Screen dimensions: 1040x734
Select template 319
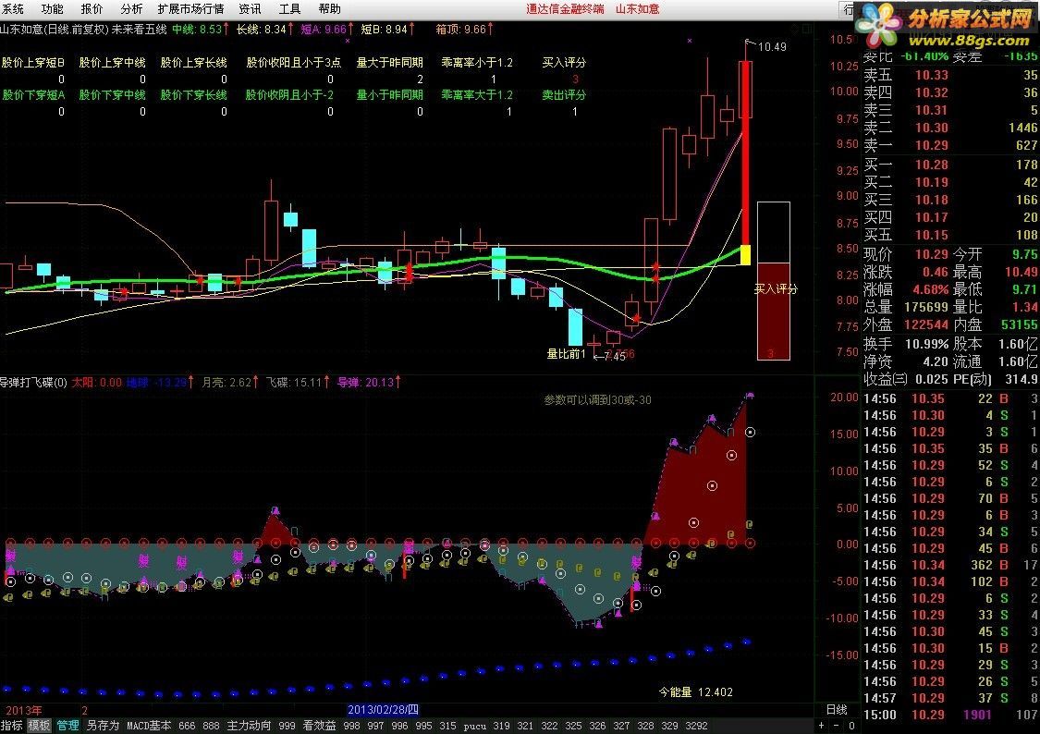501,726
